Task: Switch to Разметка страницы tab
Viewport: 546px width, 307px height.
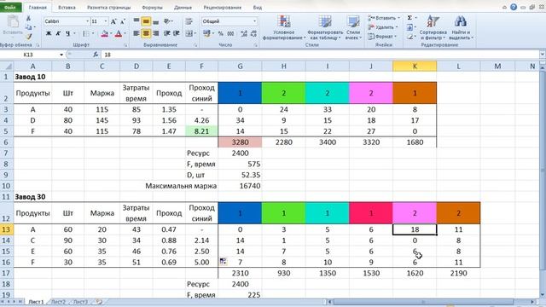Action: pos(108,8)
